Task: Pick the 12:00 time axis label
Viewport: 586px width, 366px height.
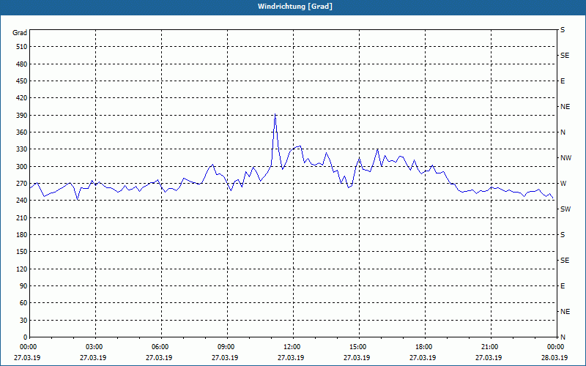Action: pos(293,347)
